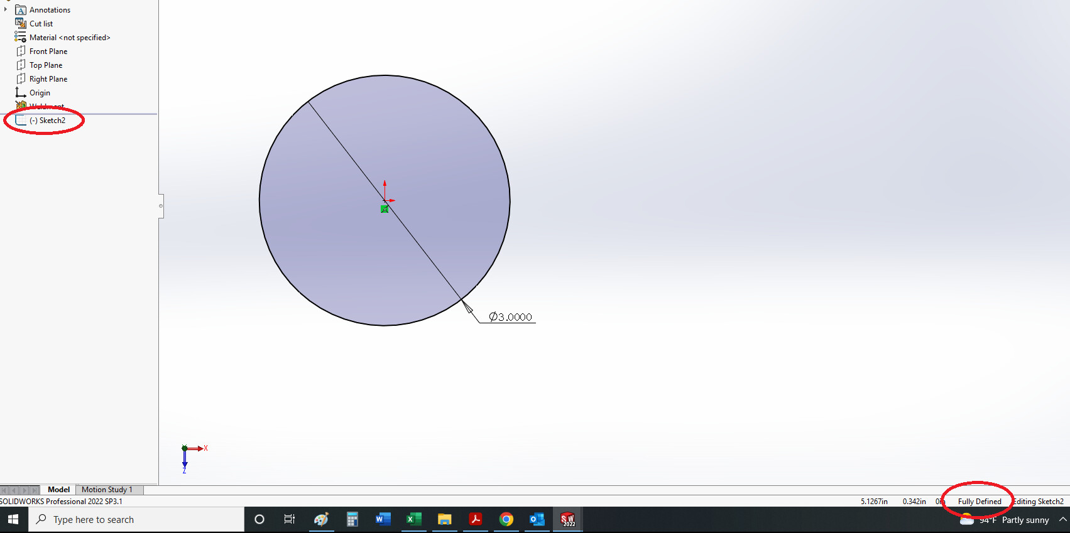Jump to last tab with the scroll arrow
The height and width of the screenshot is (533, 1070).
(x=35, y=490)
